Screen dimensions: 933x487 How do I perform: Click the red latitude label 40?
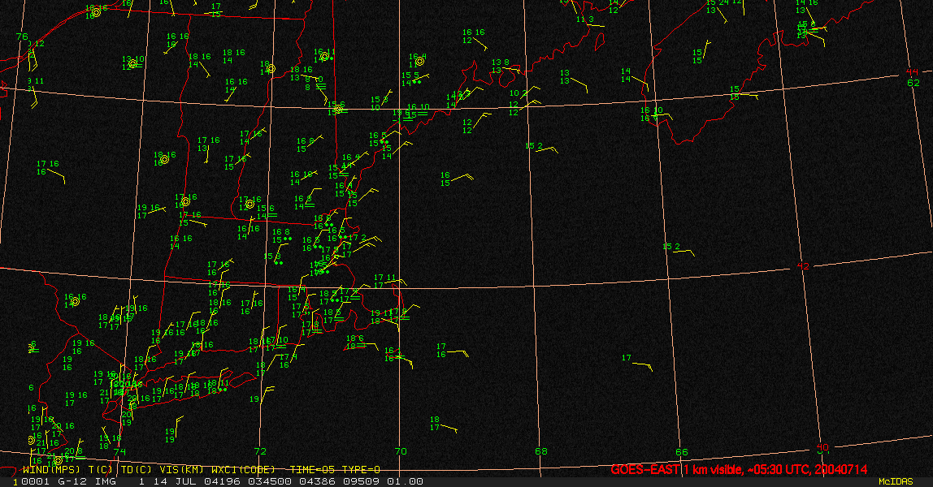click(822, 447)
